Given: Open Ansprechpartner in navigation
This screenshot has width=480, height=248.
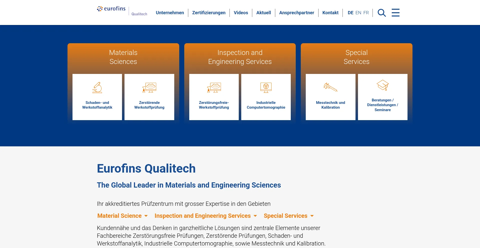Looking at the screenshot, I should 296,13.
